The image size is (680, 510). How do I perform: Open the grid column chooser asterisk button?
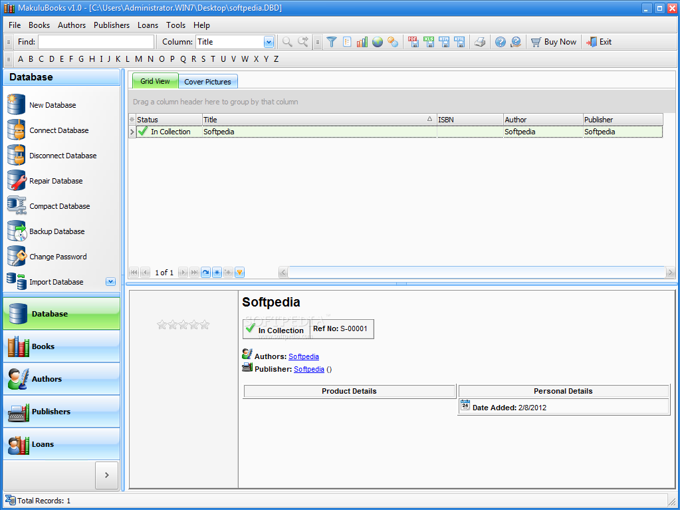coord(132,120)
